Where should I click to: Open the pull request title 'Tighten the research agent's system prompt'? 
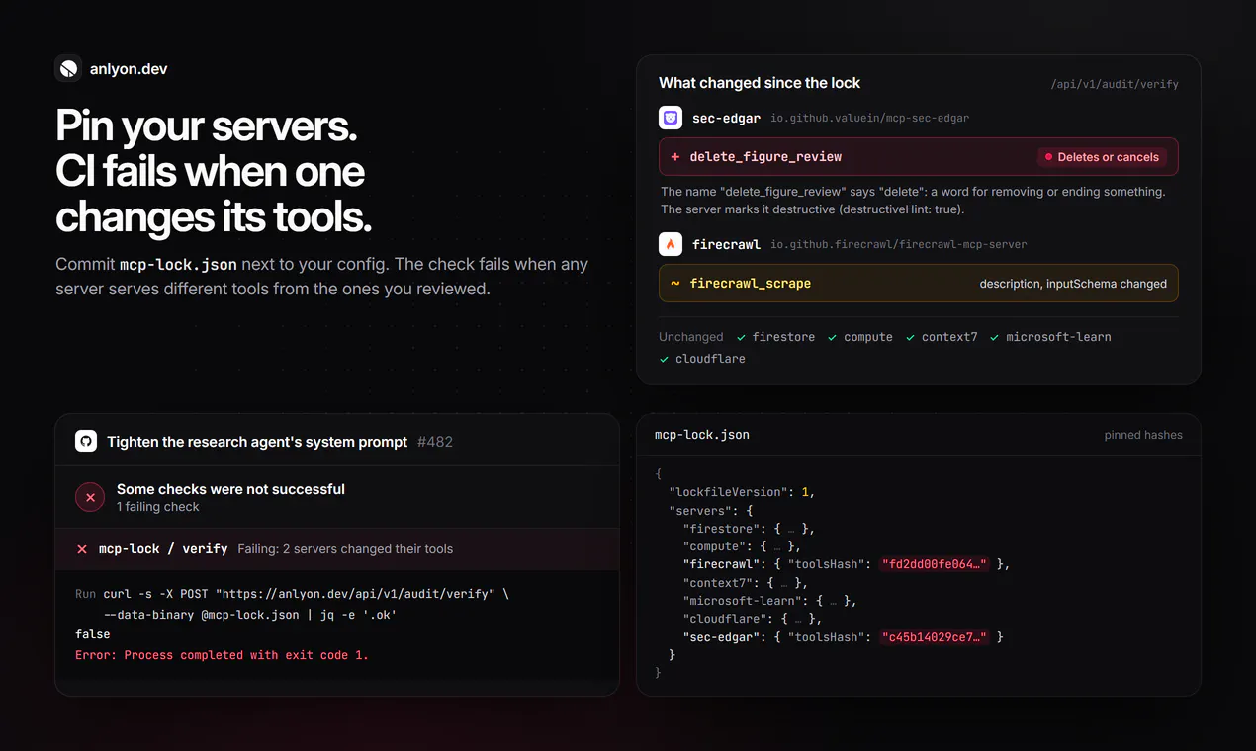[257, 442]
